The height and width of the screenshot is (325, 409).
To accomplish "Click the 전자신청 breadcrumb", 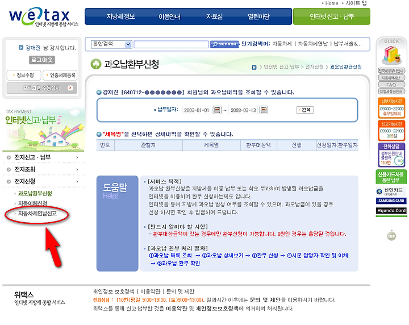I will pos(314,67).
